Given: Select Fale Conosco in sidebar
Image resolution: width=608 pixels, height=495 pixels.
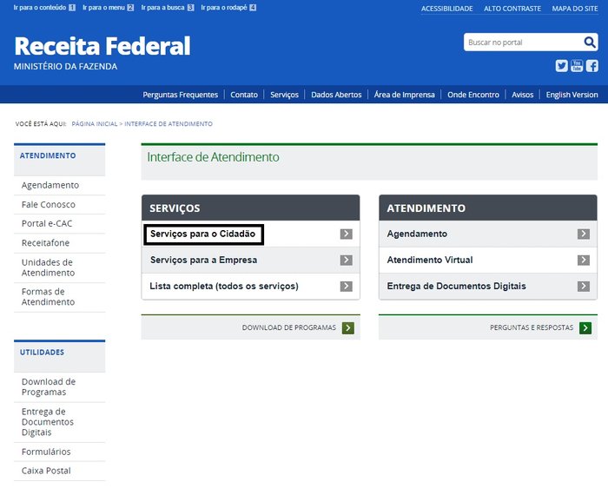Looking at the screenshot, I should pyautogui.click(x=49, y=205).
